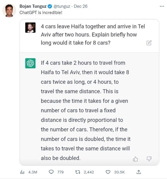Open the embedded ChatGPT answer image
The width and height of the screenshot is (167, 180).
[89, 92]
